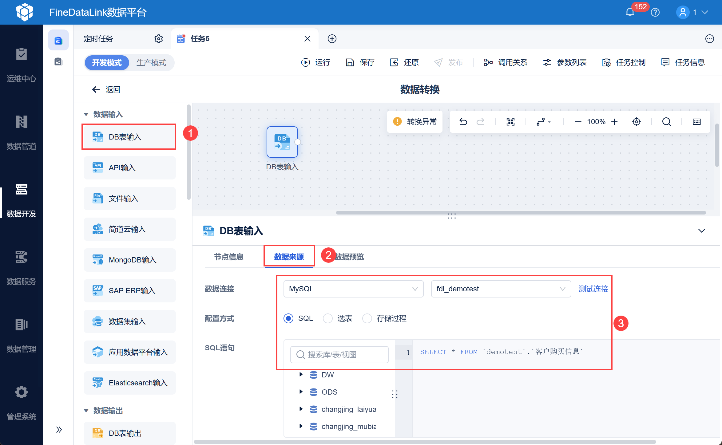The width and height of the screenshot is (722, 445).
Task: Select the MongoDB输入 node type
Action: click(129, 260)
